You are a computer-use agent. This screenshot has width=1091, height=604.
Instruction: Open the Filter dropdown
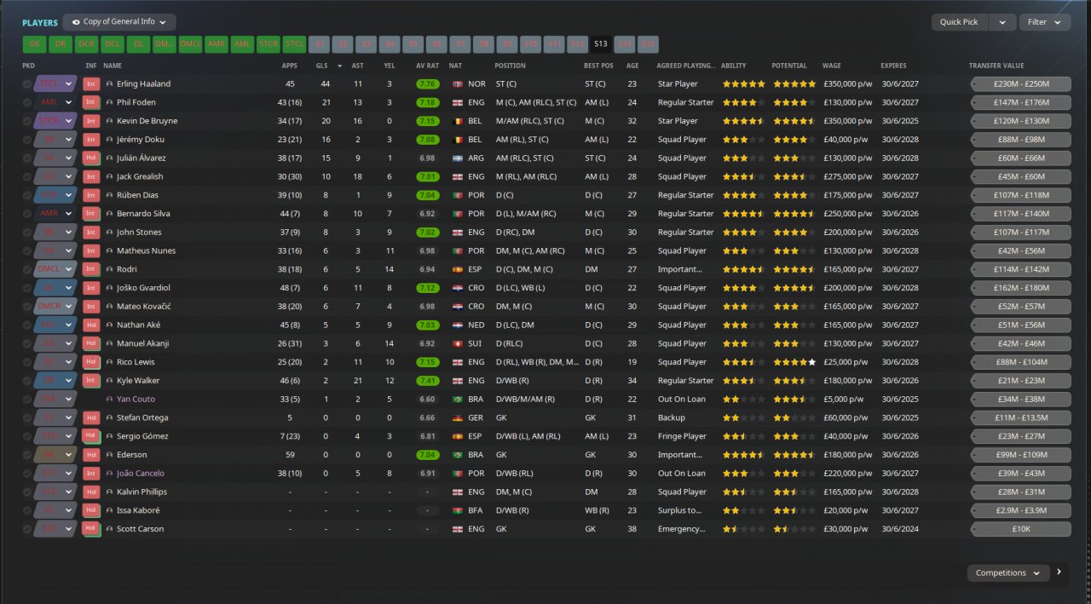[1045, 22]
